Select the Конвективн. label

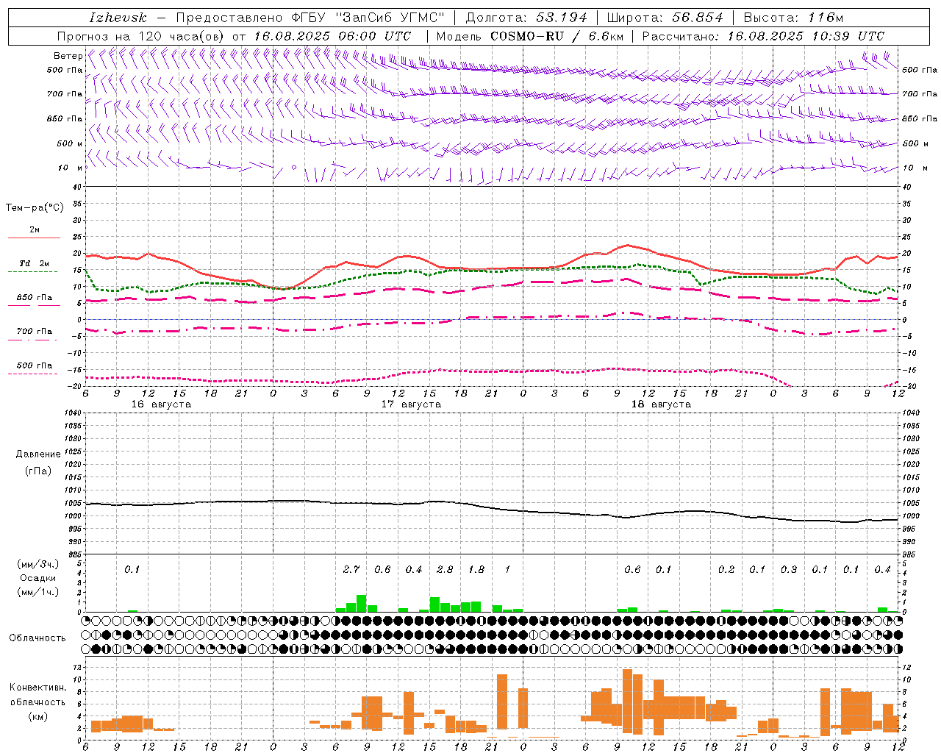pos(37,688)
